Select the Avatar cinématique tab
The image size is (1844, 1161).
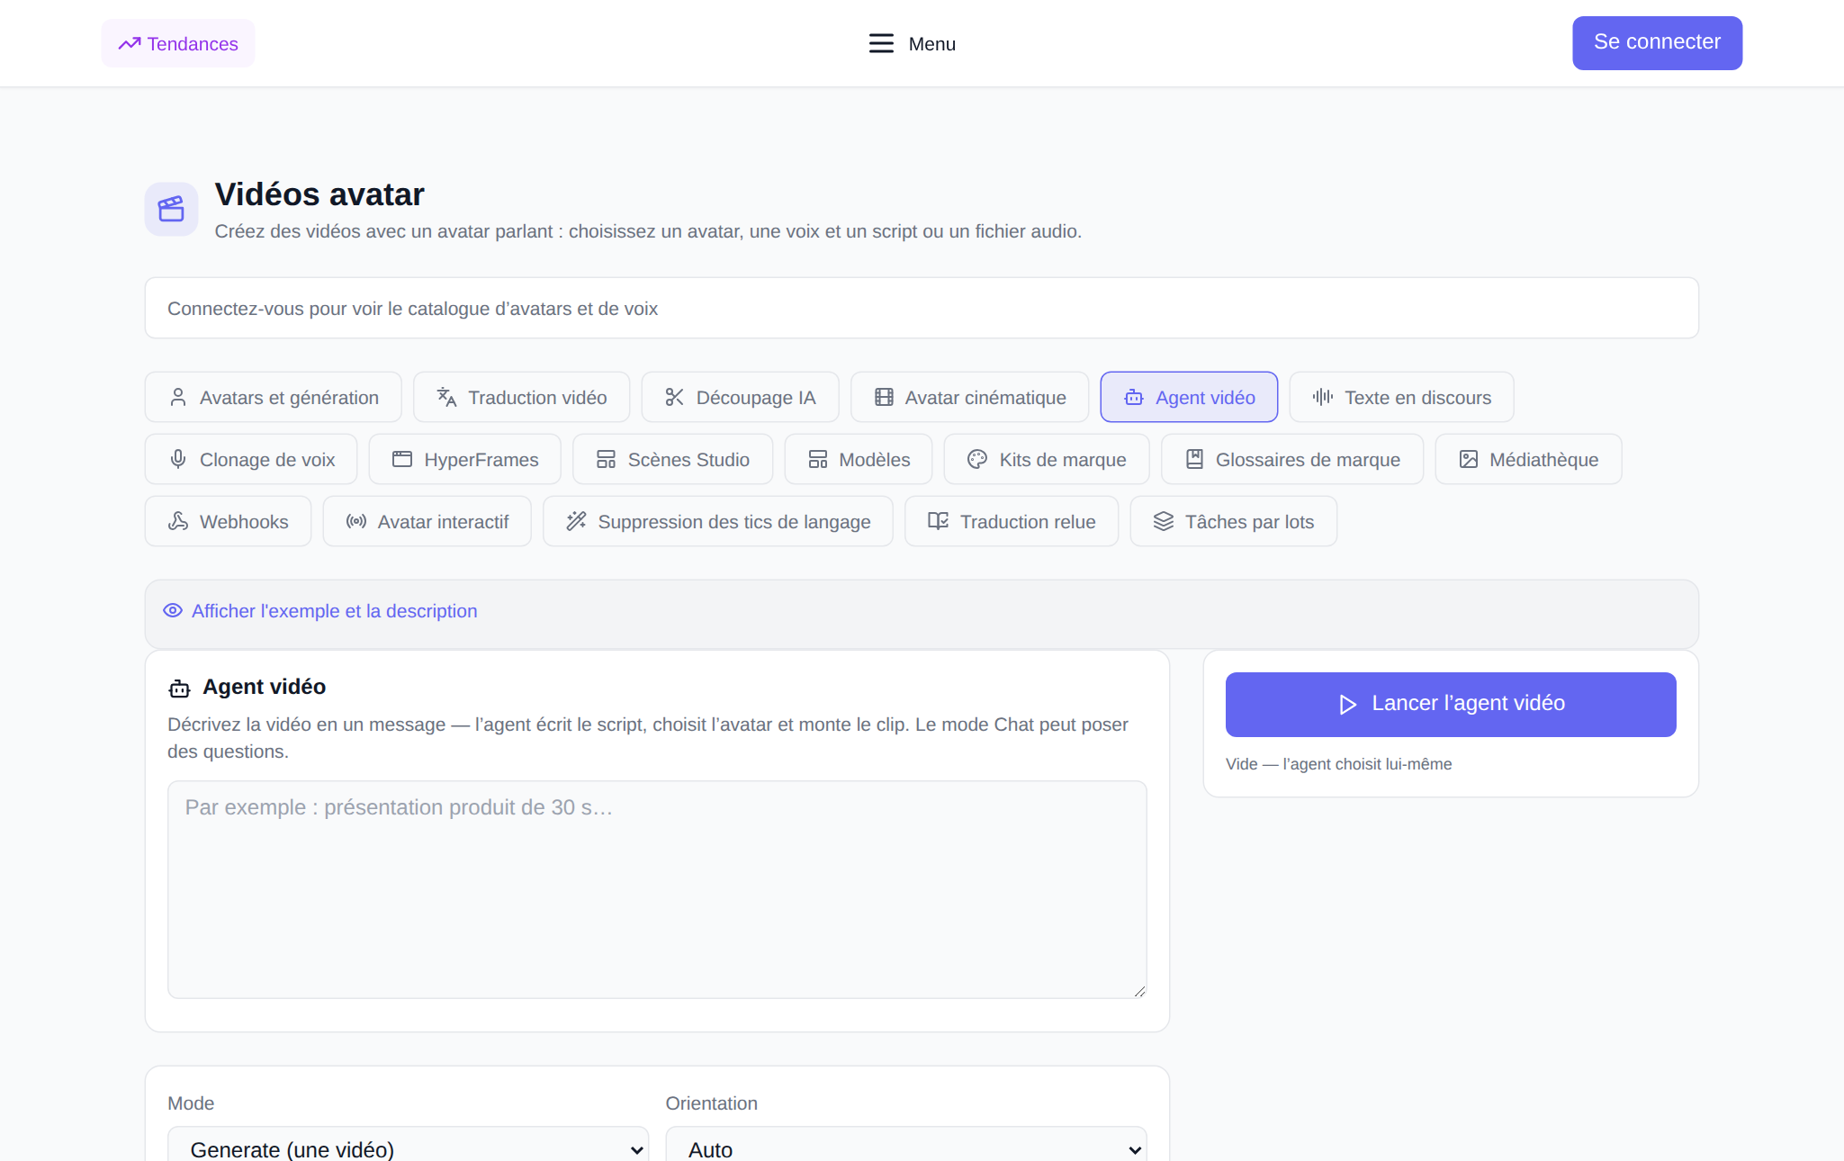(970, 397)
